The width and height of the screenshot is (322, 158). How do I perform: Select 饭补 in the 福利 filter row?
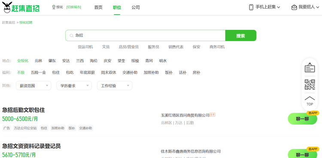coord(169,73)
